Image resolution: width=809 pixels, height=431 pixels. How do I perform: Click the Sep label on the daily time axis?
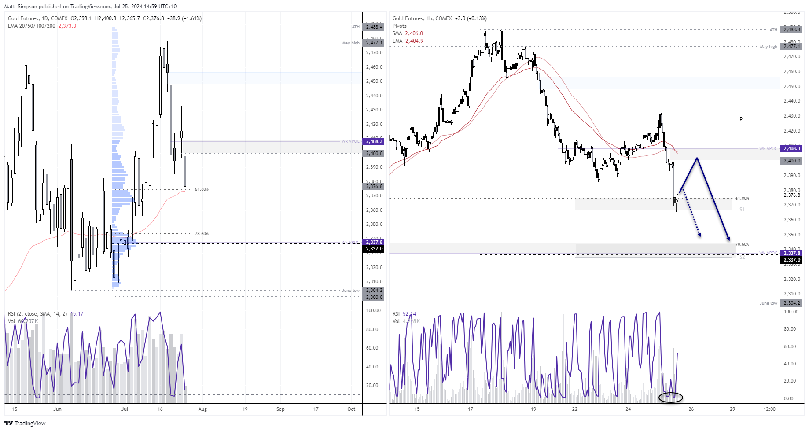point(280,409)
